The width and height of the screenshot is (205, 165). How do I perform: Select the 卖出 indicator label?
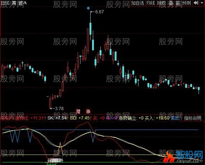click(175, 118)
